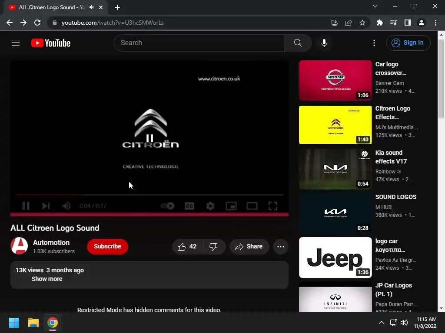The height and width of the screenshot is (333, 445).
Task: Mute the video player volume
Action: click(66, 206)
